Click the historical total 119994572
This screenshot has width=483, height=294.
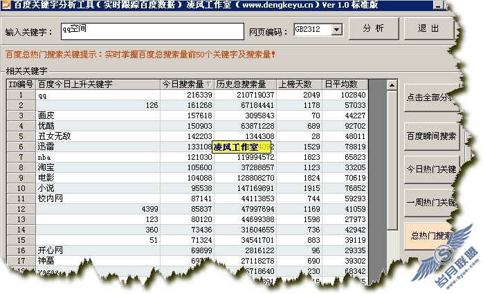(246, 157)
